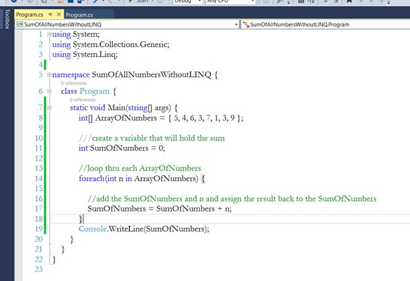Collapse the namespace block at line 5
This screenshot has width=410, height=281.
pyautogui.click(x=49, y=75)
